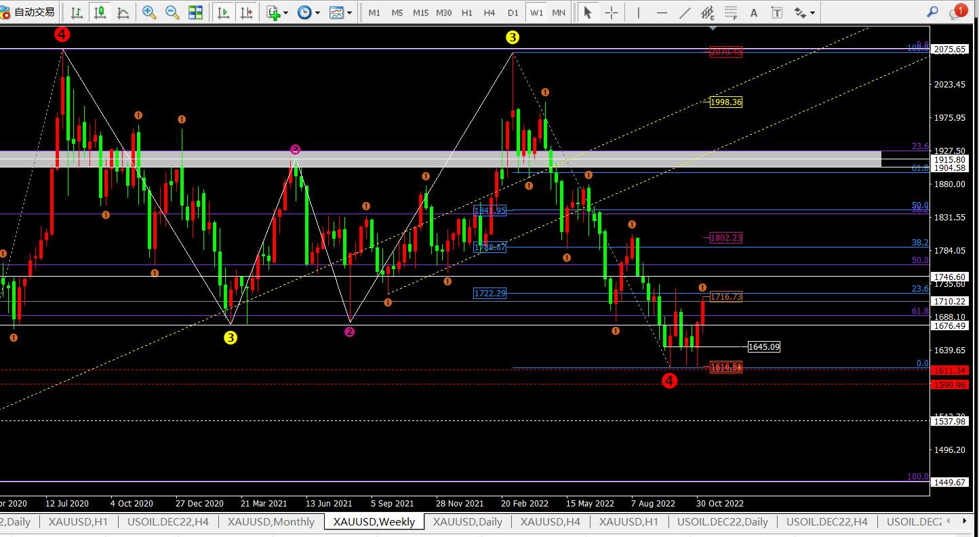Select the 1716.73 price label

pos(726,297)
